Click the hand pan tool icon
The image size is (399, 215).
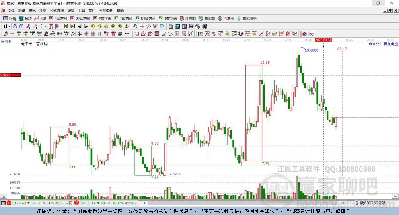tap(135, 26)
